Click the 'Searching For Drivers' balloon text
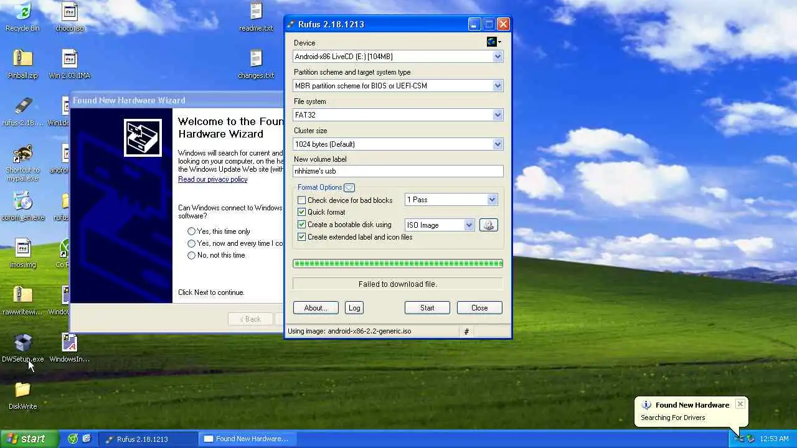797x448 pixels. point(673,418)
